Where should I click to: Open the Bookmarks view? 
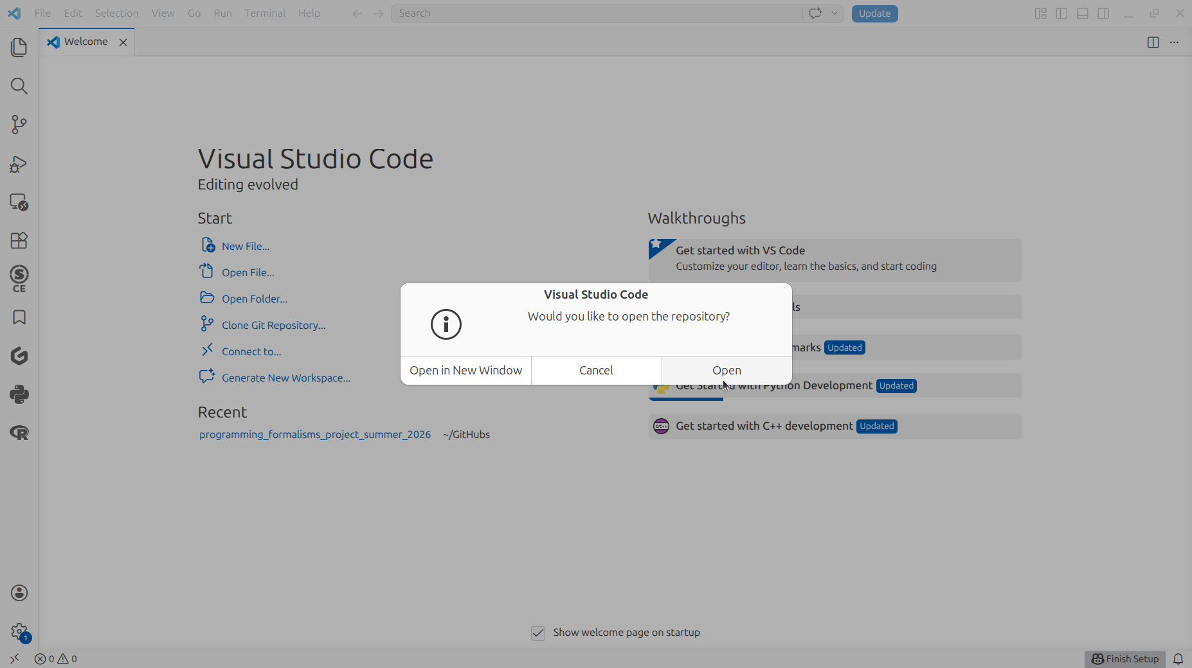click(19, 317)
